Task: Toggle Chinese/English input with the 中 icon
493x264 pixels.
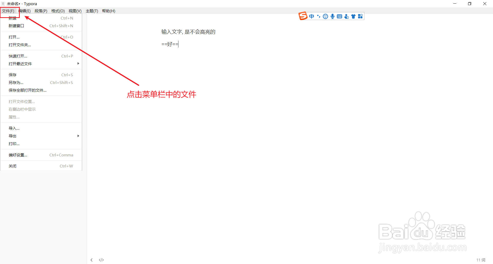Action: (x=311, y=16)
